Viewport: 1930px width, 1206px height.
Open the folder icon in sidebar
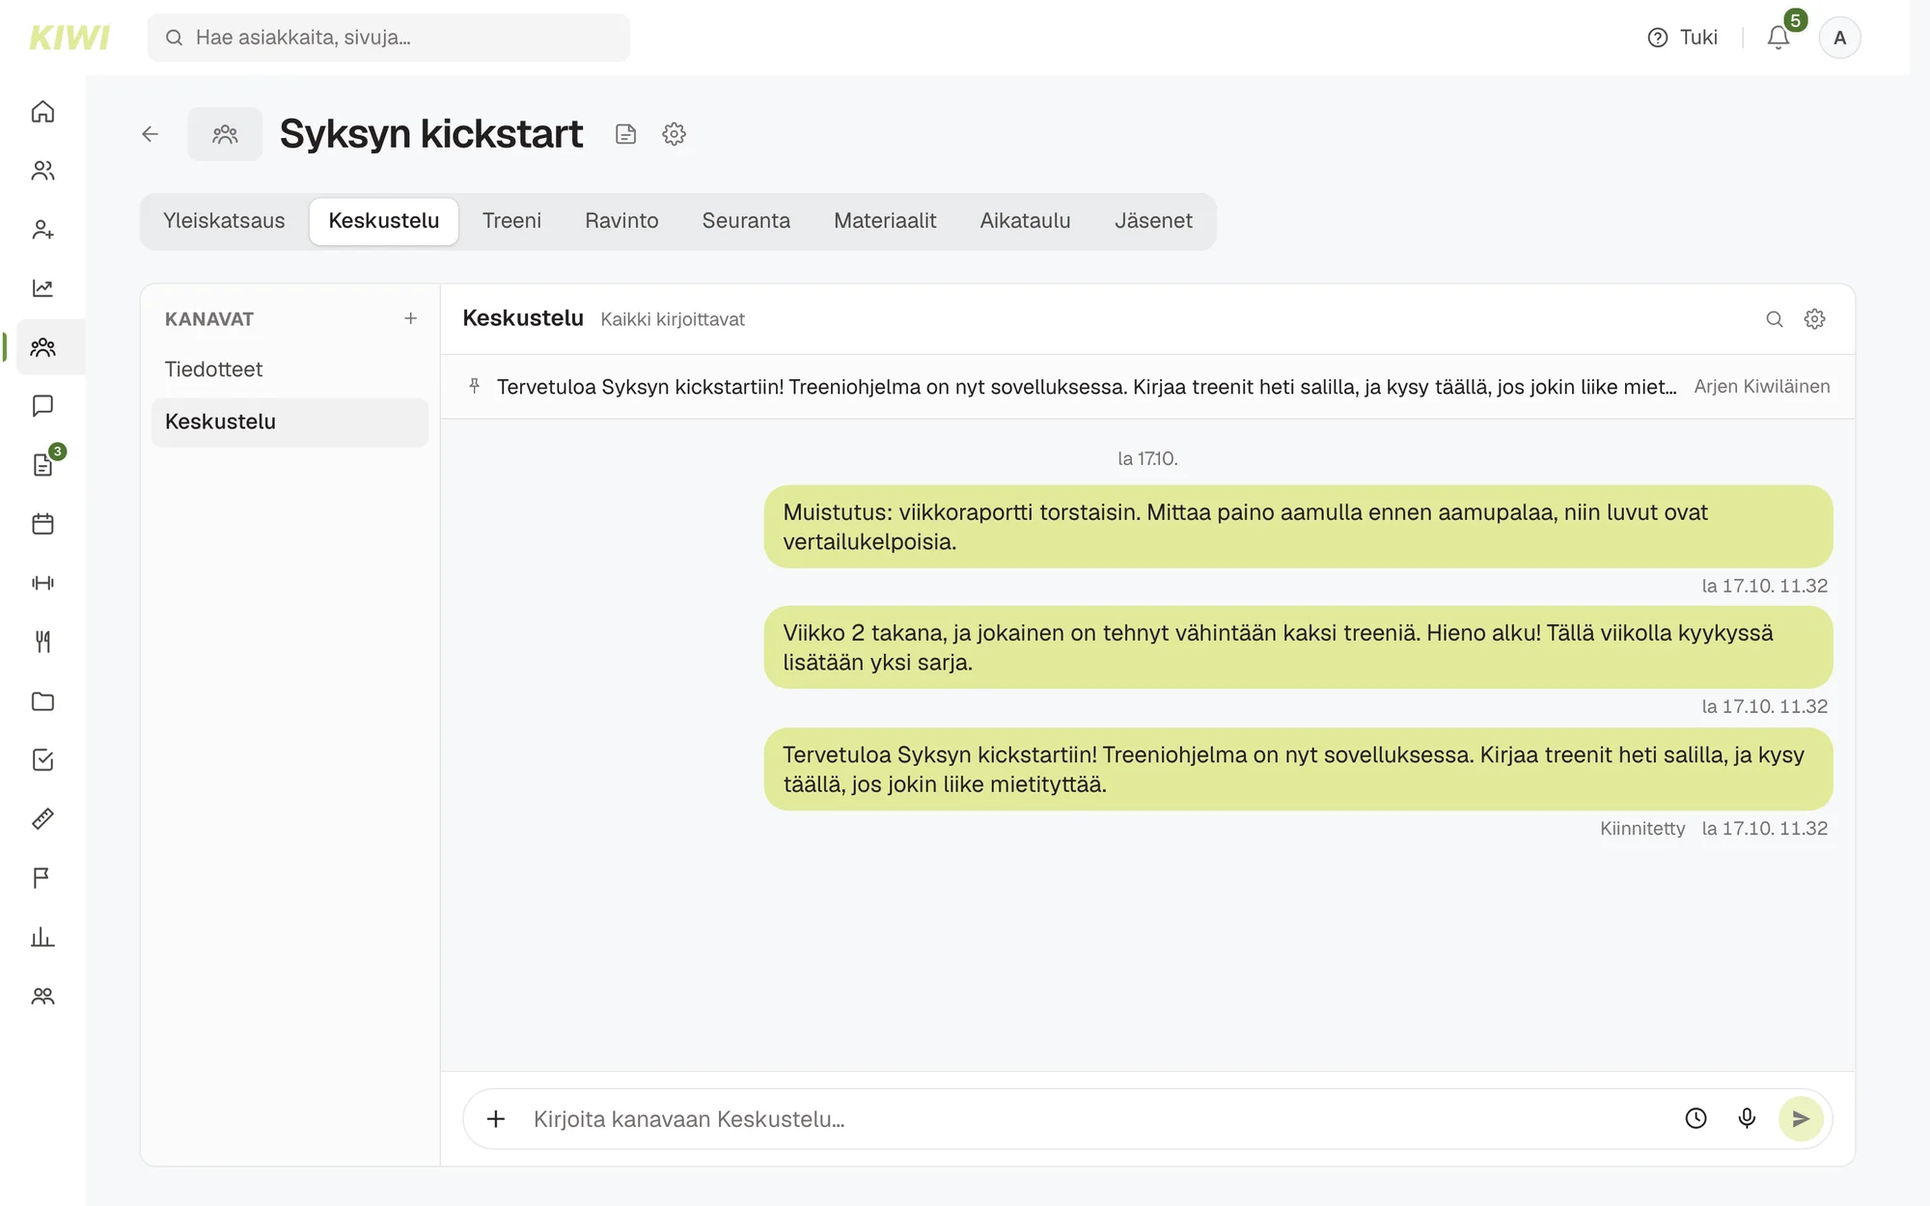point(42,701)
